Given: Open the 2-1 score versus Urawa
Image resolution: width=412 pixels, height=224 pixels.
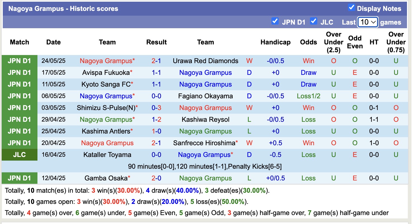Looking at the screenshot, I should point(156,61).
